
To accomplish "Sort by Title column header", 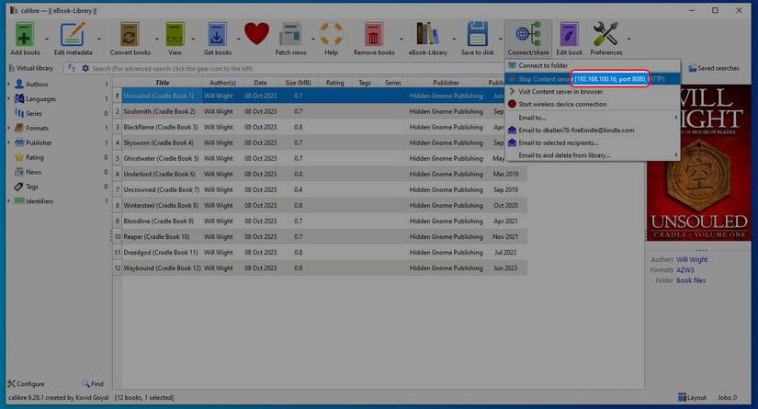I will 162,83.
